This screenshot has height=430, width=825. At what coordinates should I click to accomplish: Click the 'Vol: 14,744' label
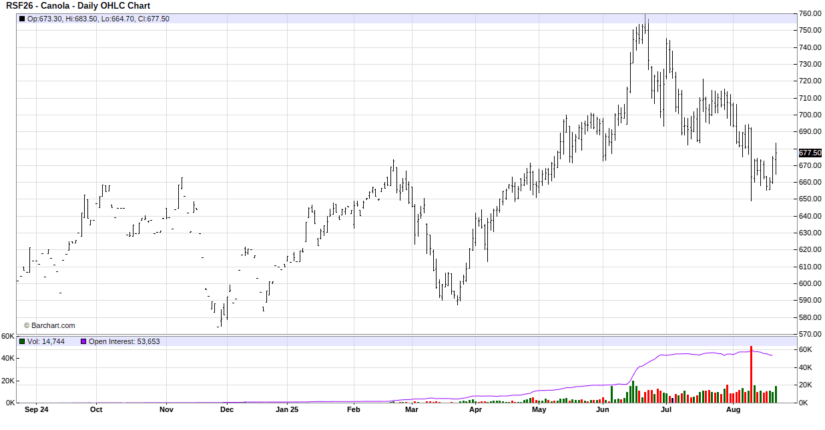coord(46,341)
